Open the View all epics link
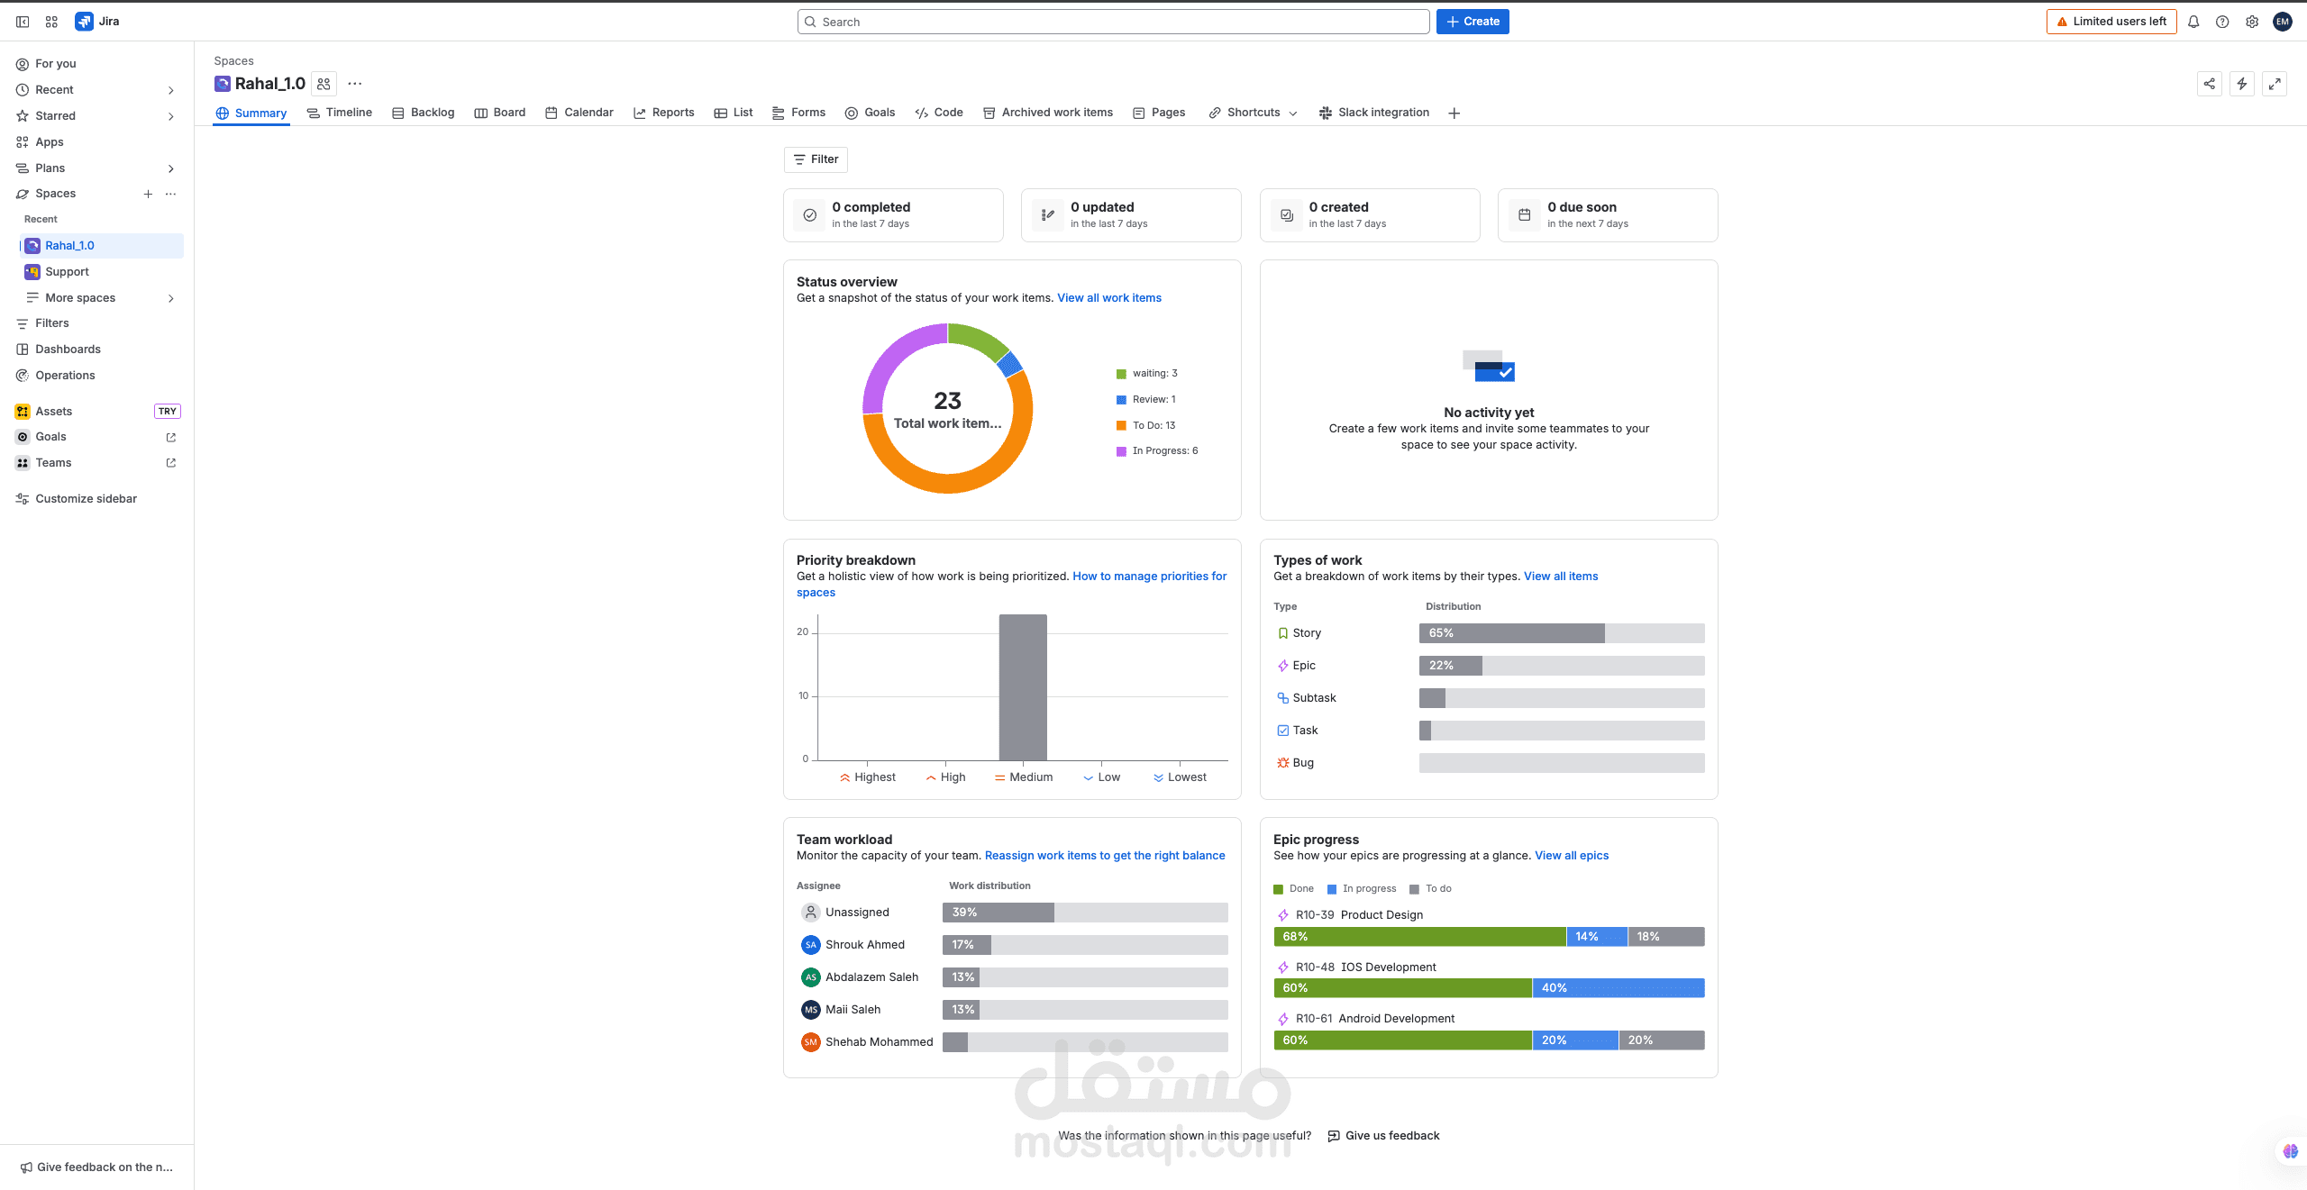Image resolution: width=2307 pixels, height=1190 pixels. [x=1571, y=855]
